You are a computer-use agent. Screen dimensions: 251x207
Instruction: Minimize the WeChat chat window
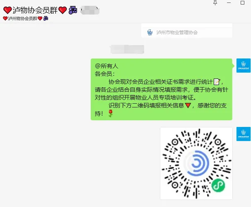tap(229, 3)
